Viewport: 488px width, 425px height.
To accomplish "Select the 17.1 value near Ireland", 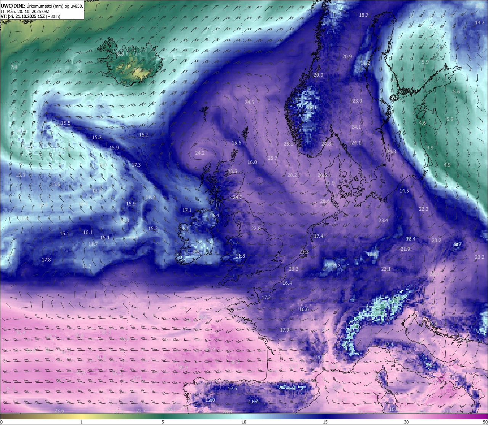I will [187, 210].
